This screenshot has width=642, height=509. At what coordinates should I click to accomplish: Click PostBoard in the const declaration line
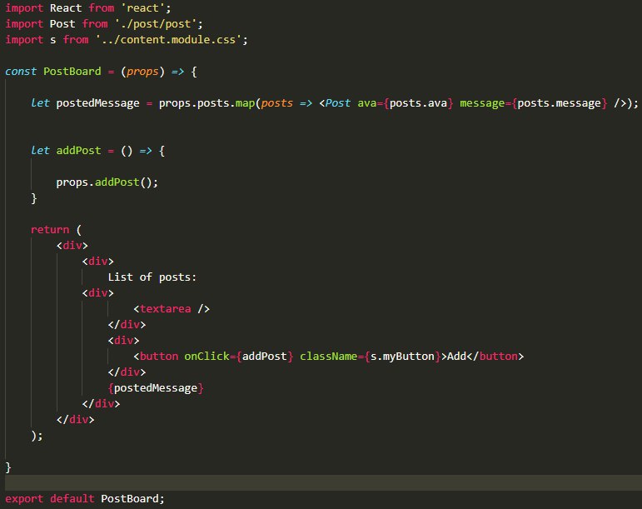click(x=72, y=72)
